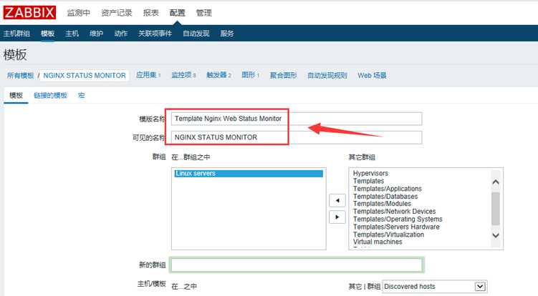Select Hypervisors in other groups list
The height and width of the screenshot is (296, 538).
pos(370,173)
